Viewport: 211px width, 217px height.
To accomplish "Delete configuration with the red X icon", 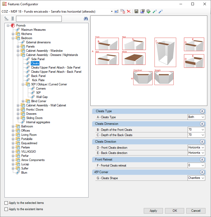I will (129, 11).
